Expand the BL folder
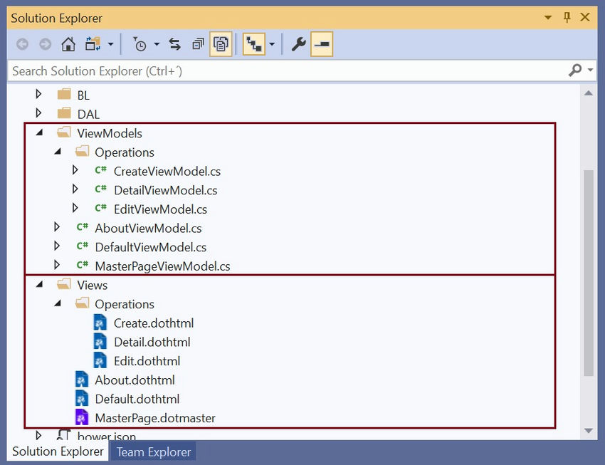 pyautogui.click(x=38, y=94)
